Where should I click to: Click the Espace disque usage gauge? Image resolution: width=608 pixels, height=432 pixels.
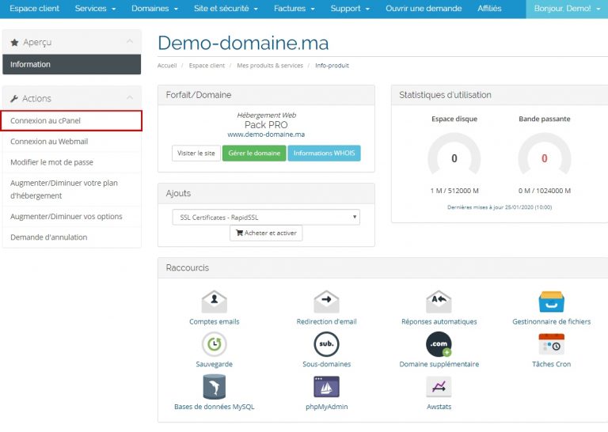click(454, 154)
